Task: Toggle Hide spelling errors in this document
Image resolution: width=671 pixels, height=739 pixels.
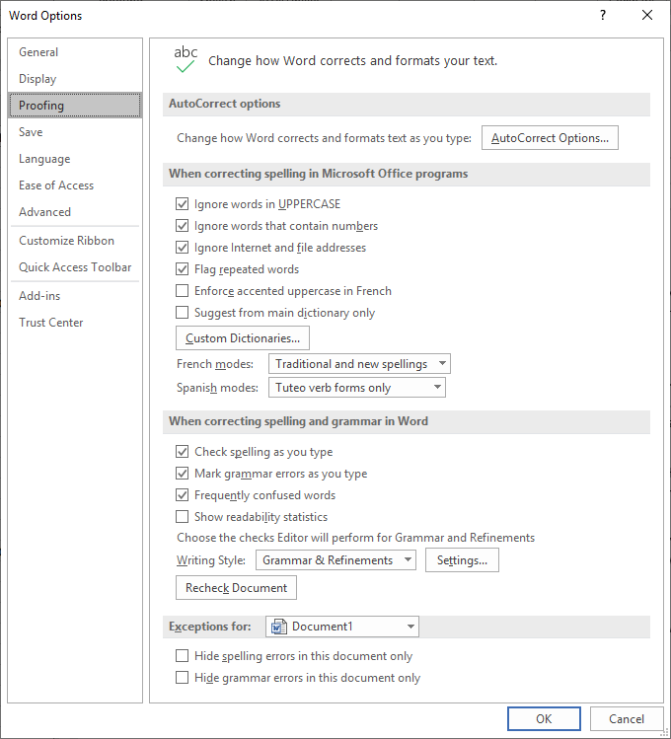Action: point(182,656)
